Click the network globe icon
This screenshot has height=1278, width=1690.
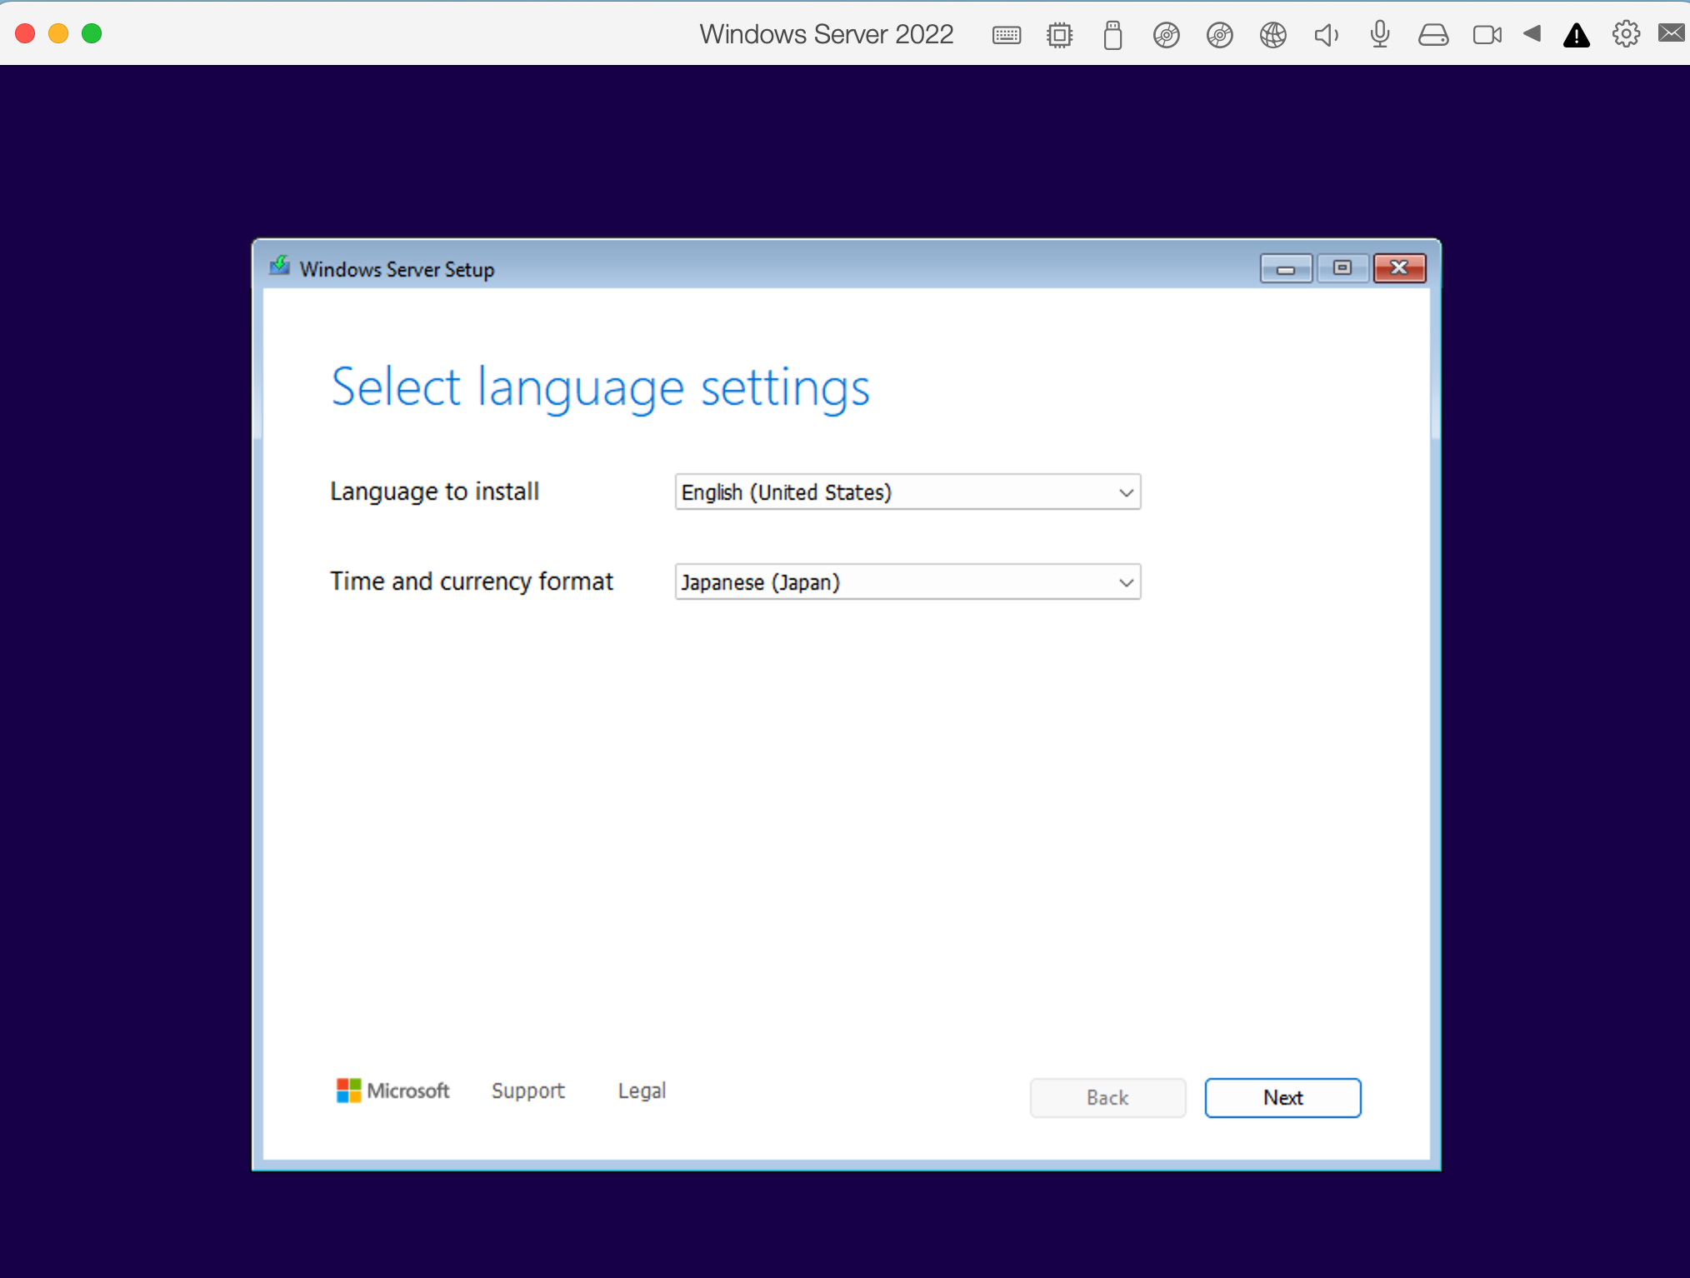pos(1272,35)
